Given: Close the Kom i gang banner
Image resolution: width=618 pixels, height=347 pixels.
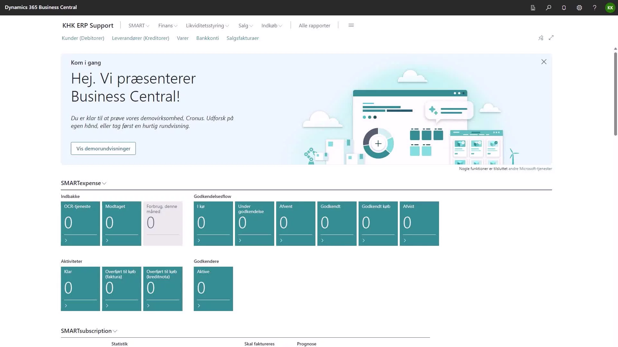Looking at the screenshot, I should (544, 62).
